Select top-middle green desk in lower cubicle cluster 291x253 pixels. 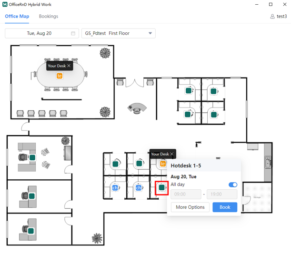[x=139, y=163]
